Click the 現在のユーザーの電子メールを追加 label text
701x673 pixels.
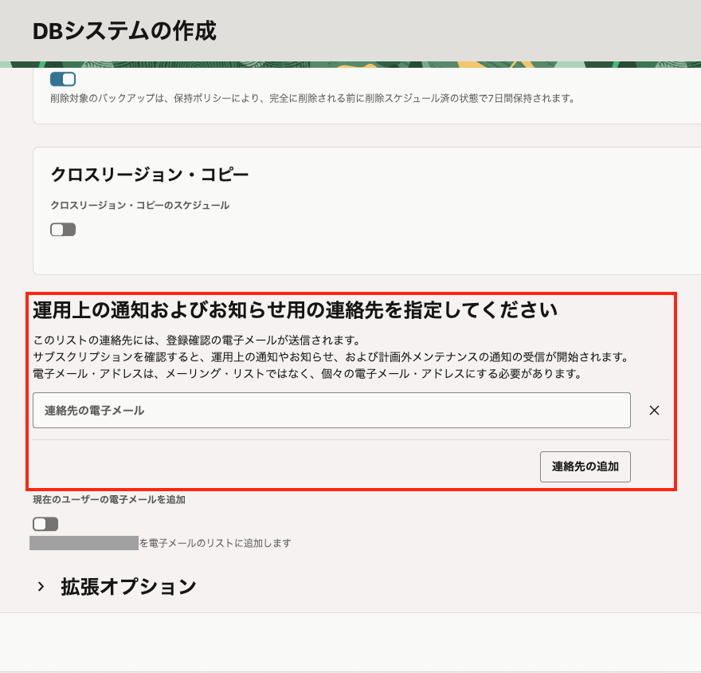coord(108,500)
